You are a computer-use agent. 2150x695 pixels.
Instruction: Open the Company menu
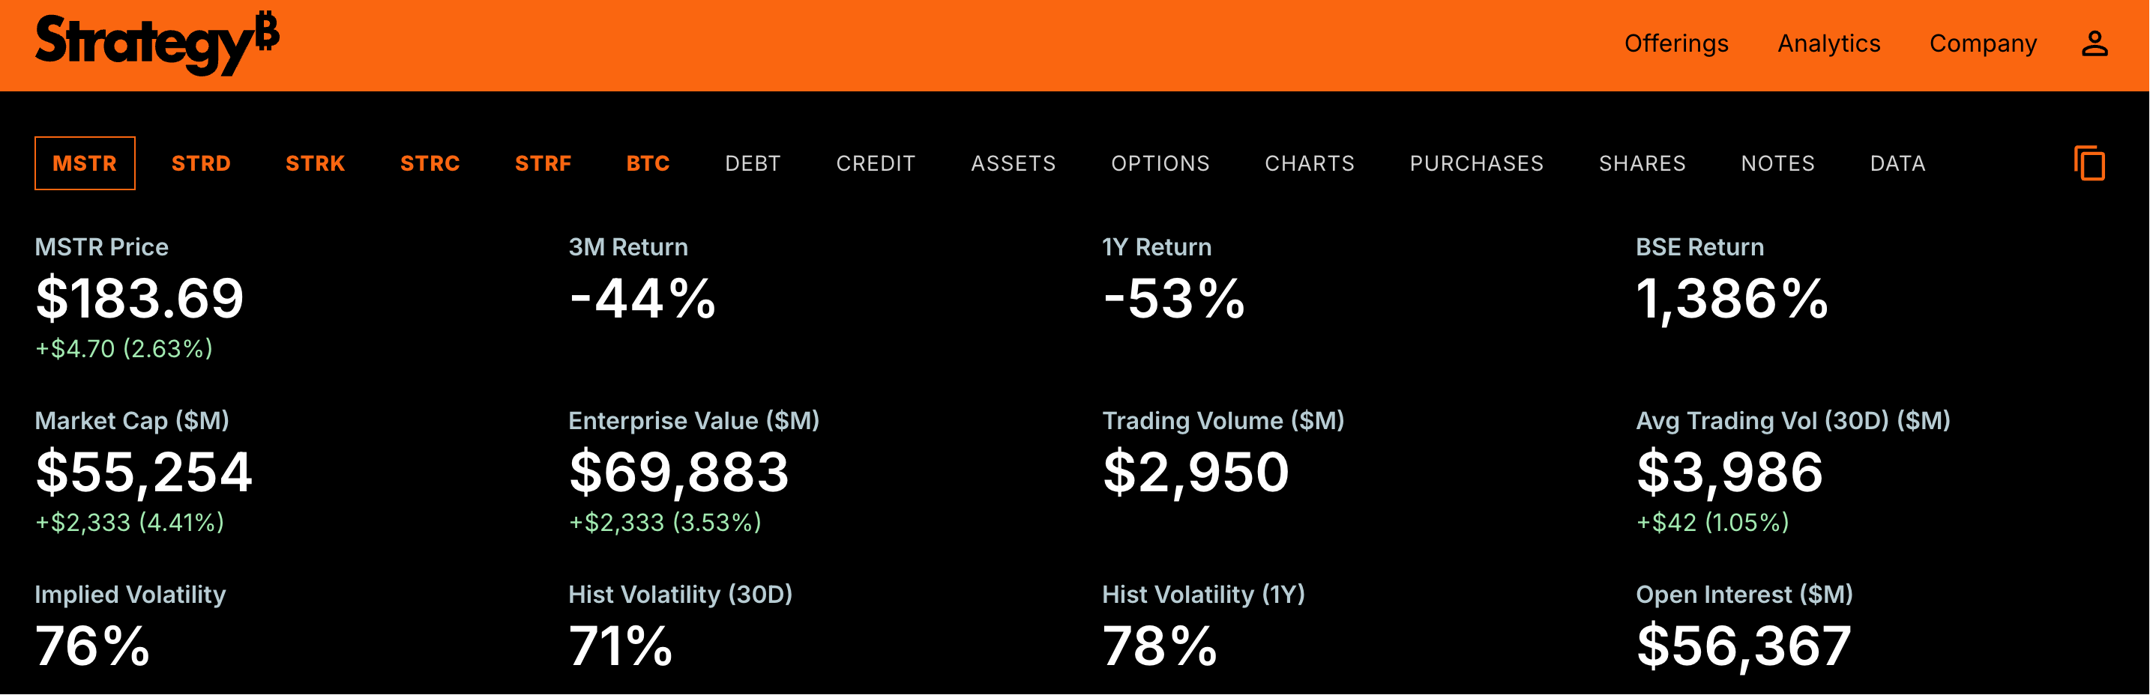1982,43
